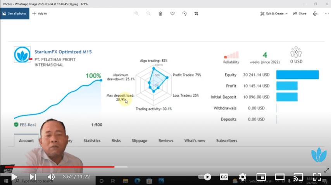
Task: Click Maximum drawdown 25.1% label
Action: click(121, 77)
